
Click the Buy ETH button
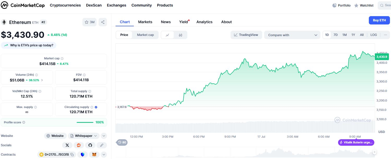tap(379, 20)
